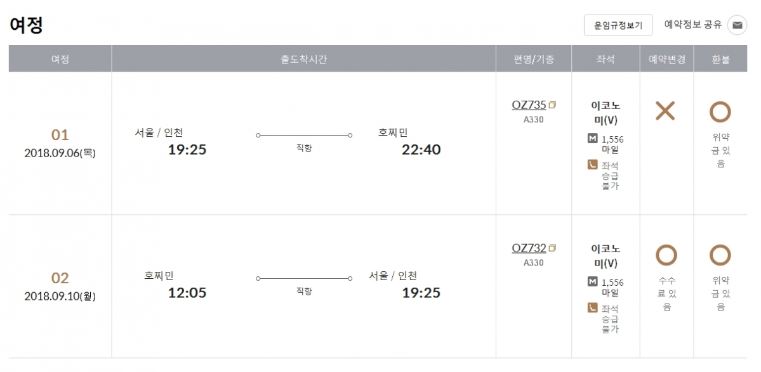Click the 출도착시간 column header
The width and height of the screenshot is (761, 372).
(304, 59)
